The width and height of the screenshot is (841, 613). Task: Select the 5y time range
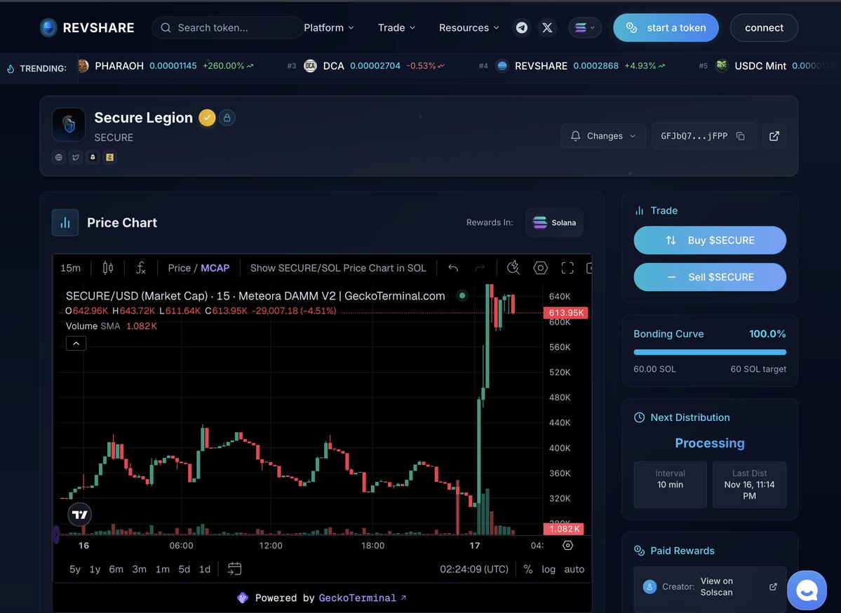click(74, 569)
